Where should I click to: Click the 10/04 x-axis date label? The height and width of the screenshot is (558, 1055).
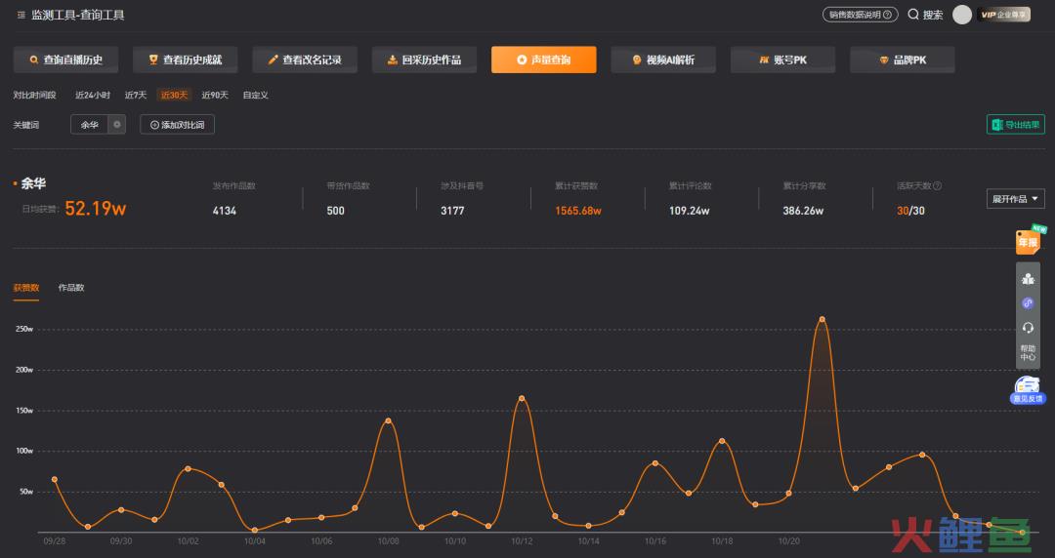254,541
